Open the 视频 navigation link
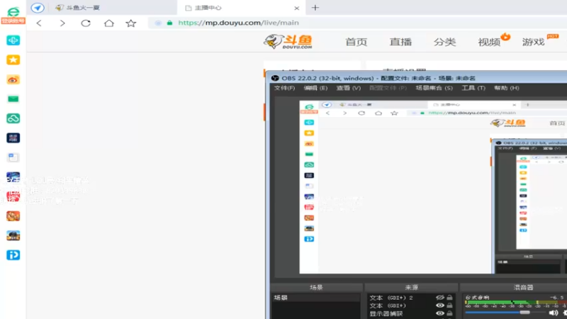 489,42
